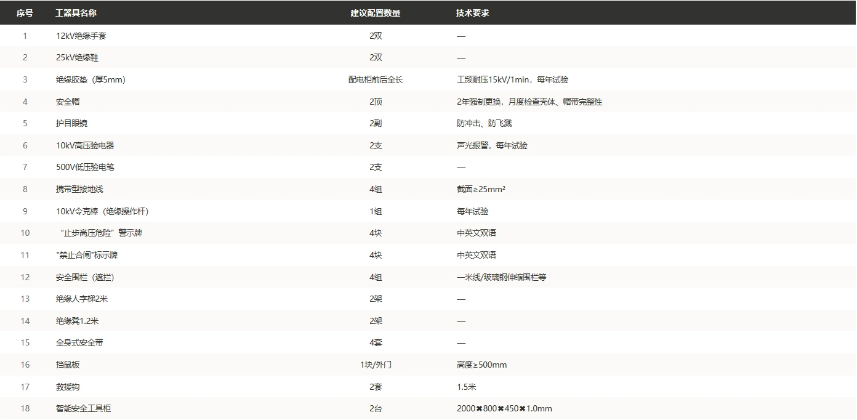
Task: Select the 一米线/玻璃钢伸缩围栏等 requirement
Action: pos(501,277)
